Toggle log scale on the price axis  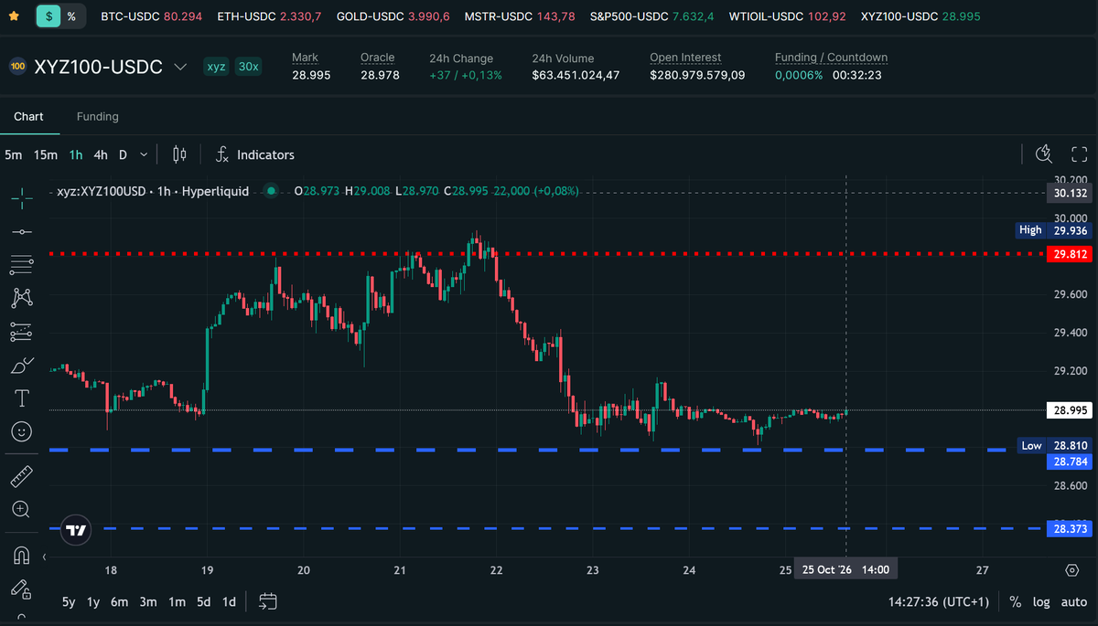point(1041,602)
